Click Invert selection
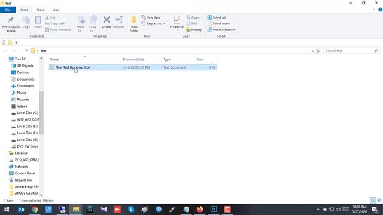The image size is (383, 215). (221, 30)
